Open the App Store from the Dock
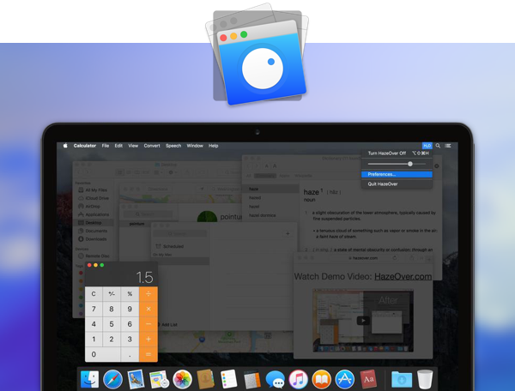Screen dimensions: 515x391 [344, 379]
